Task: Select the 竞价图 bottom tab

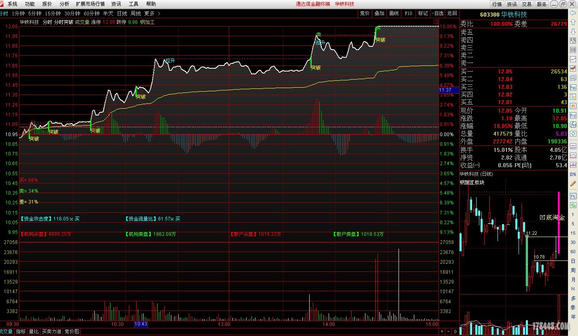Action: [72, 332]
